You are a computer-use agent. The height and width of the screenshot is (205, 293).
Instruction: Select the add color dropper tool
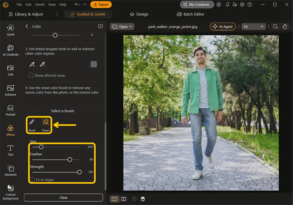tap(32, 64)
